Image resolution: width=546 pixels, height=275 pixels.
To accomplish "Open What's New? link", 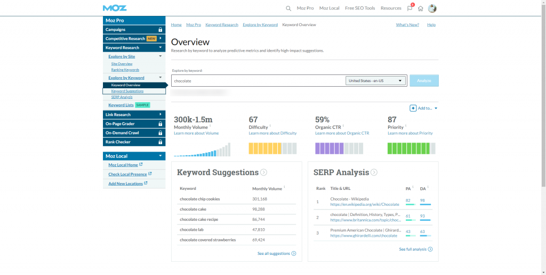I will [407, 24].
